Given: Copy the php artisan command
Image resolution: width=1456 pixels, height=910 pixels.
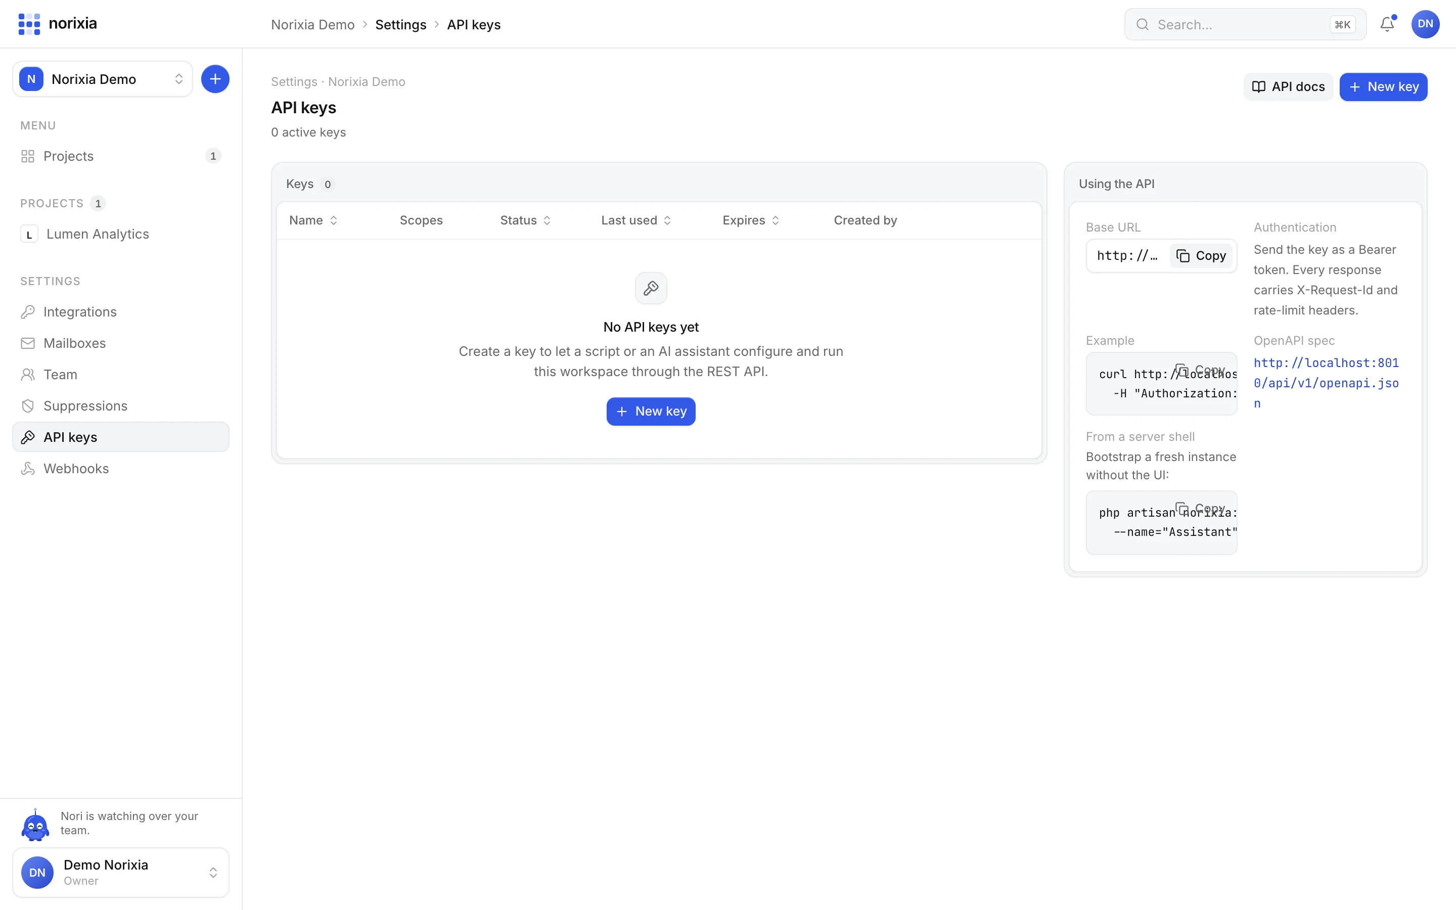Looking at the screenshot, I should pyautogui.click(x=1201, y=508).
